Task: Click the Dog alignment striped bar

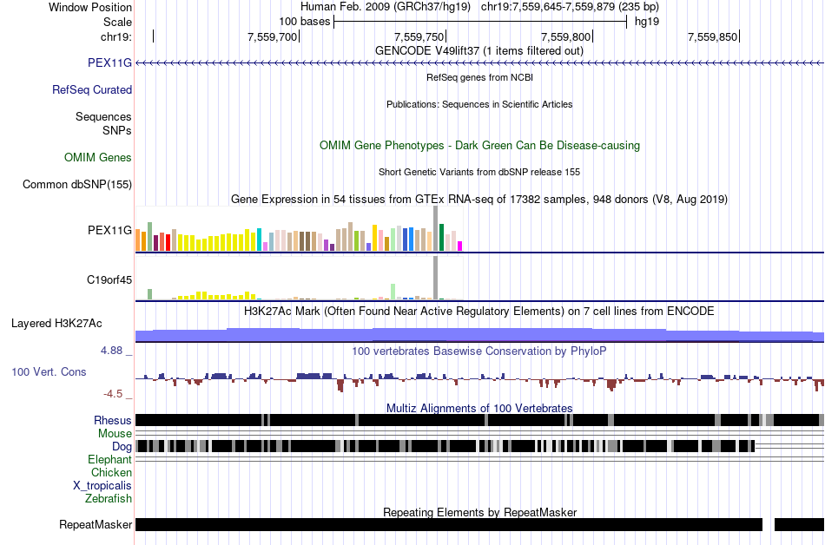Action: pos(445,446)
